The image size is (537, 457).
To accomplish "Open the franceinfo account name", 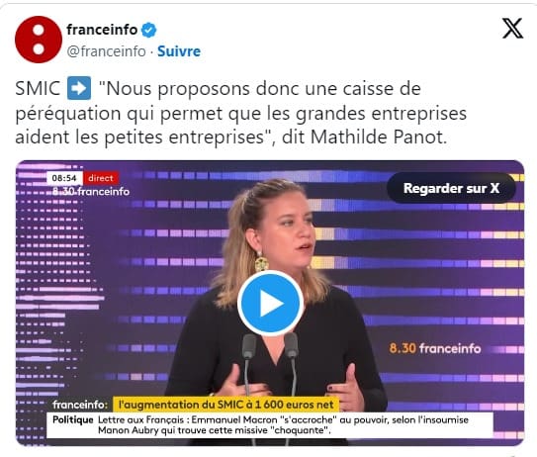I will pos(102,30).
